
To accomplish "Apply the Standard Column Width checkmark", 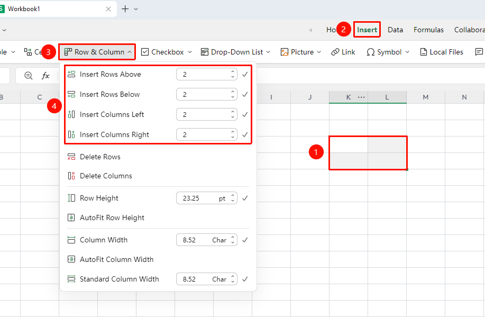I will (x=245, y=279).
